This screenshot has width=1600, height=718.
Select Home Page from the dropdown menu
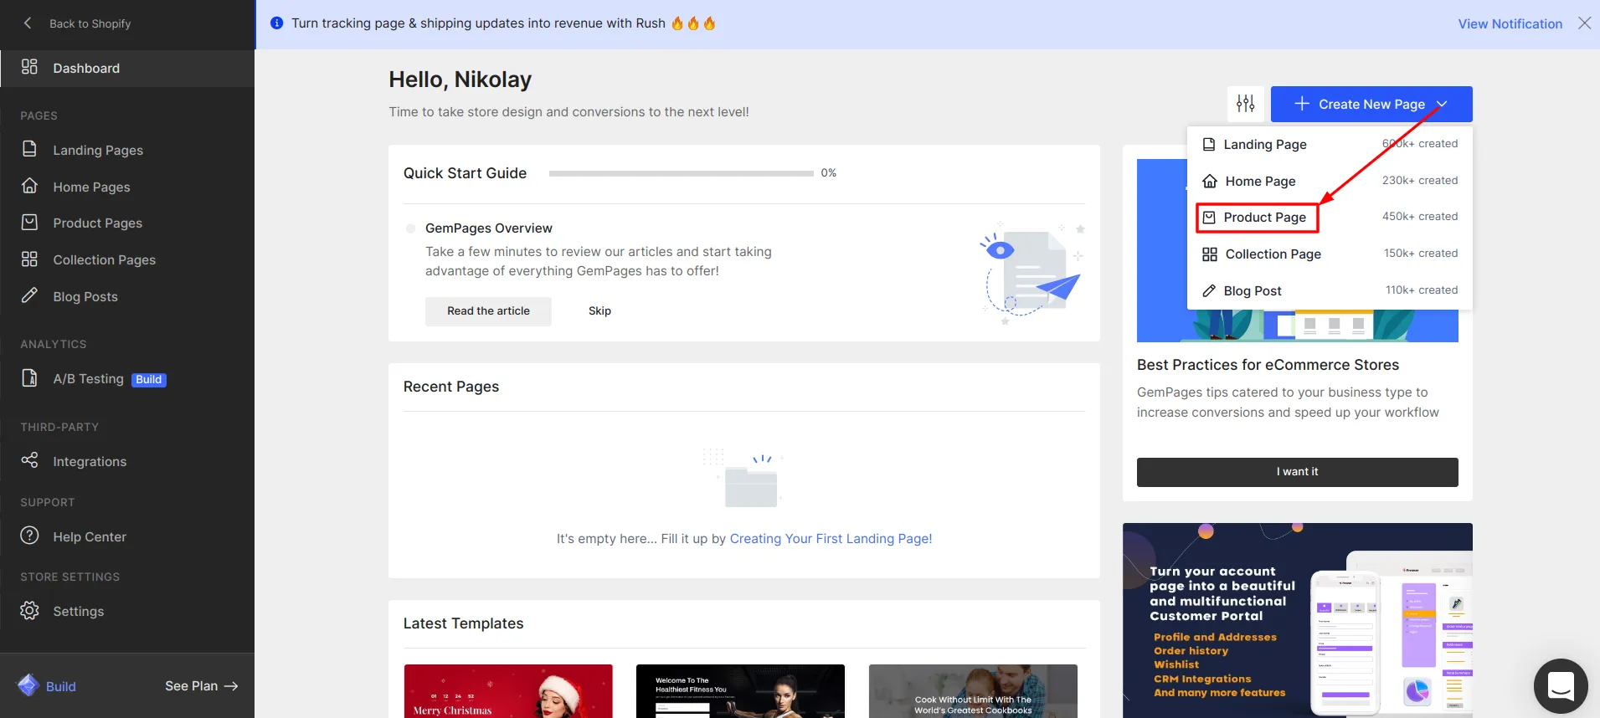pos(1330,181)
